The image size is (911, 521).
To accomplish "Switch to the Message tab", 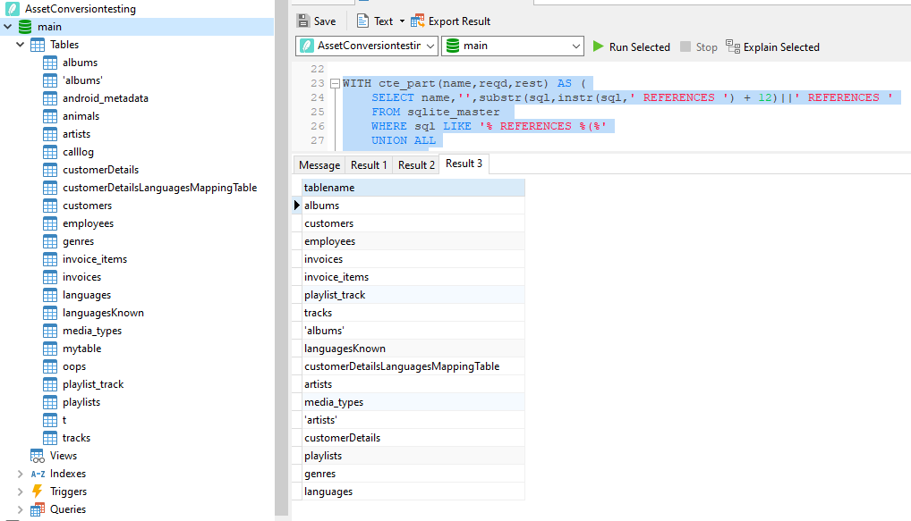I will [x=319, y=165].
